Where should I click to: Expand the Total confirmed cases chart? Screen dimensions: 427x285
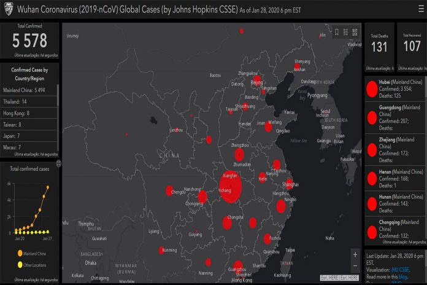coord(58,163)
